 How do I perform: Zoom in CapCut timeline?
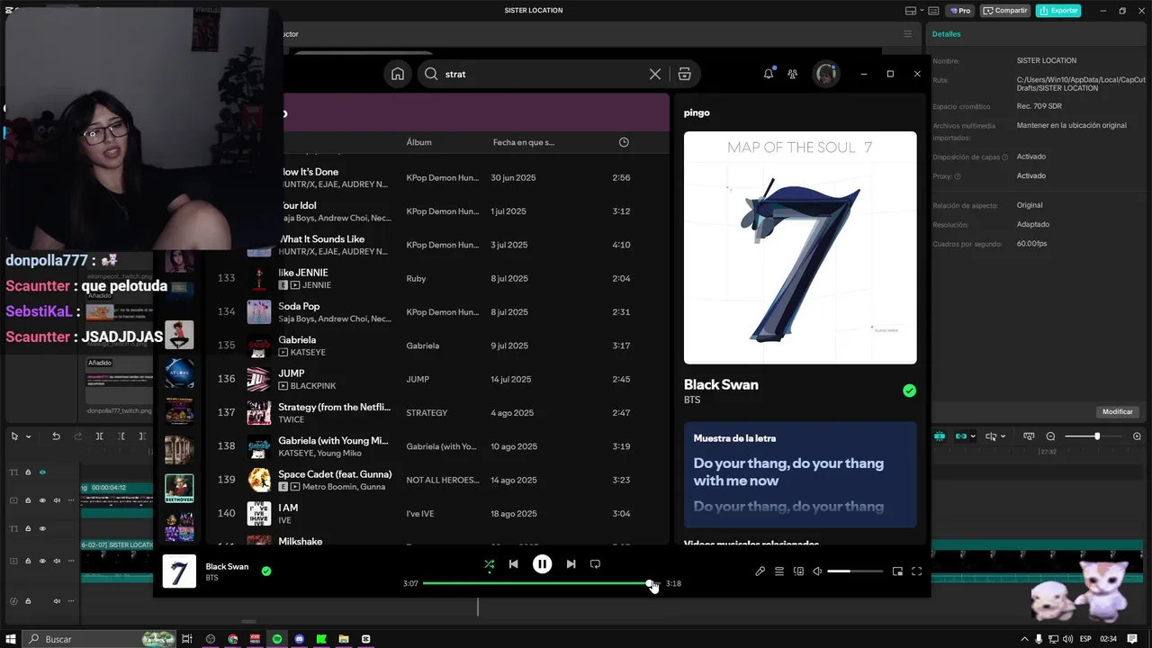point(1137,436)
